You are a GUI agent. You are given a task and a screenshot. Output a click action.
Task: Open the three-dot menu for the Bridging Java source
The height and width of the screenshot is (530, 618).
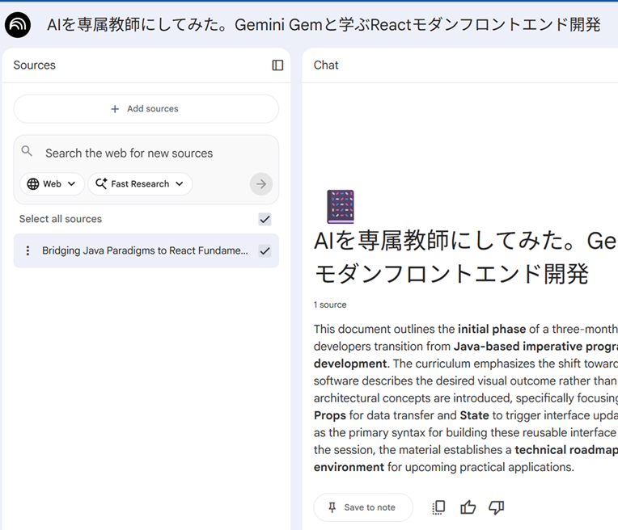(28, 250)
